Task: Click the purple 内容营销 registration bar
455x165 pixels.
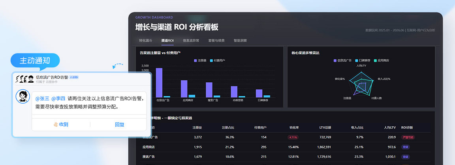Action: click(234, 92)
